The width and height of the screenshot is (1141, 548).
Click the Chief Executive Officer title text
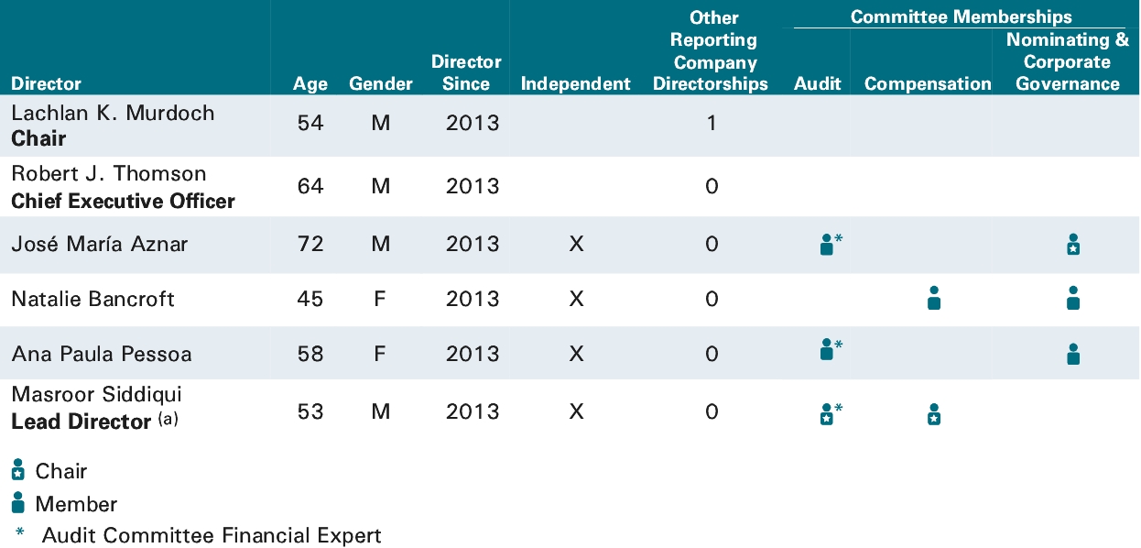(123, 201)
